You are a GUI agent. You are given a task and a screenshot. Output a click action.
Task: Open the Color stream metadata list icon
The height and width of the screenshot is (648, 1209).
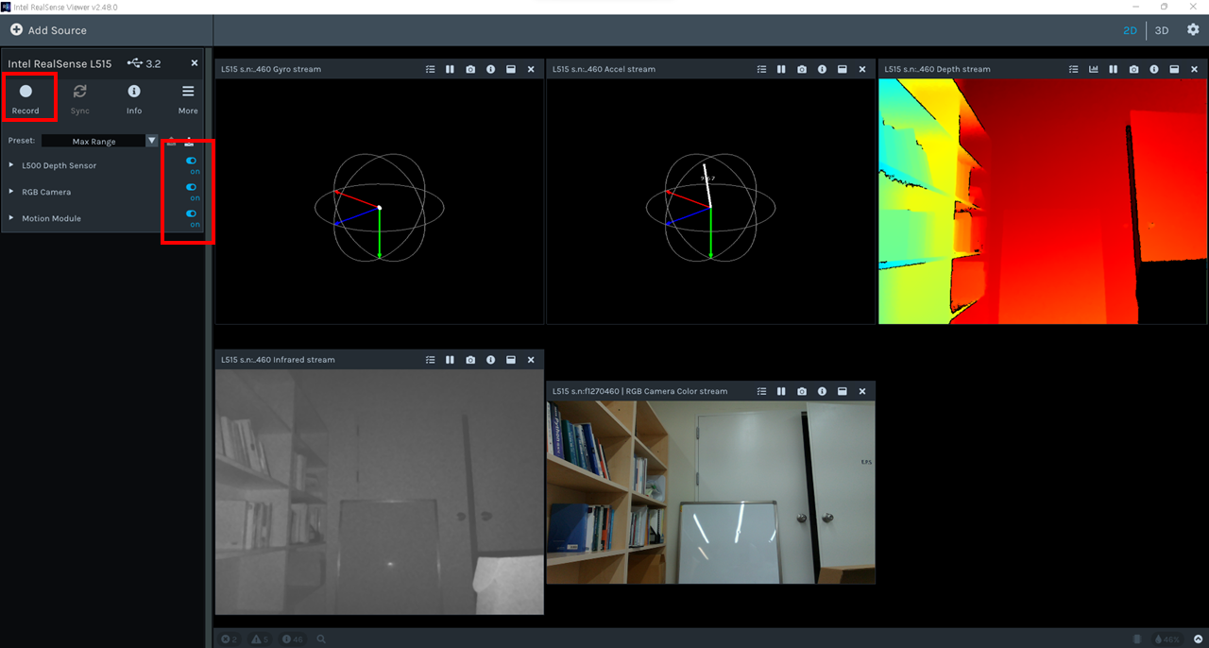point(762,391)
